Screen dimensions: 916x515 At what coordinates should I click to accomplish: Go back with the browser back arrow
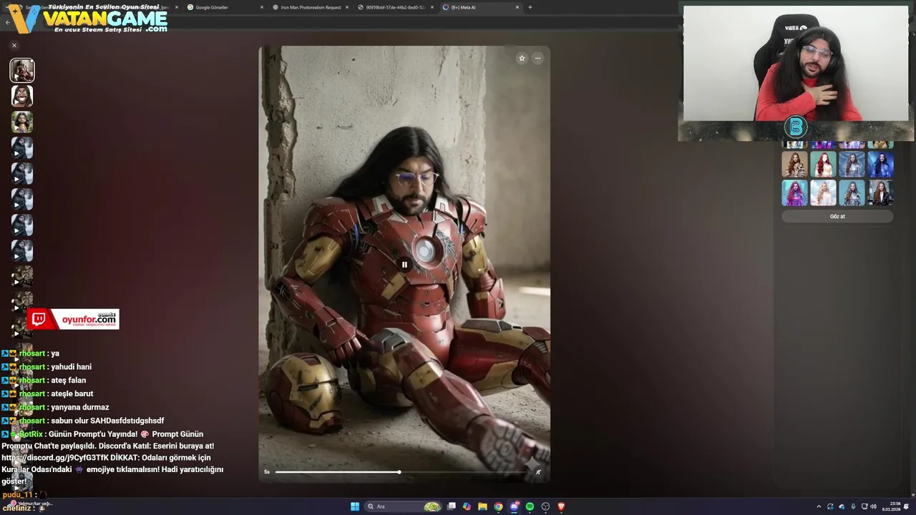click(x=8, y=22)
